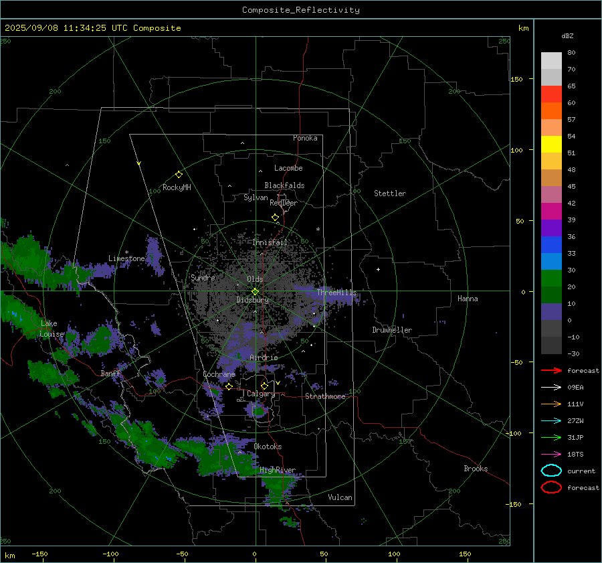
Task: Click the Cochrane town label
Action: (x=219, y=374)
